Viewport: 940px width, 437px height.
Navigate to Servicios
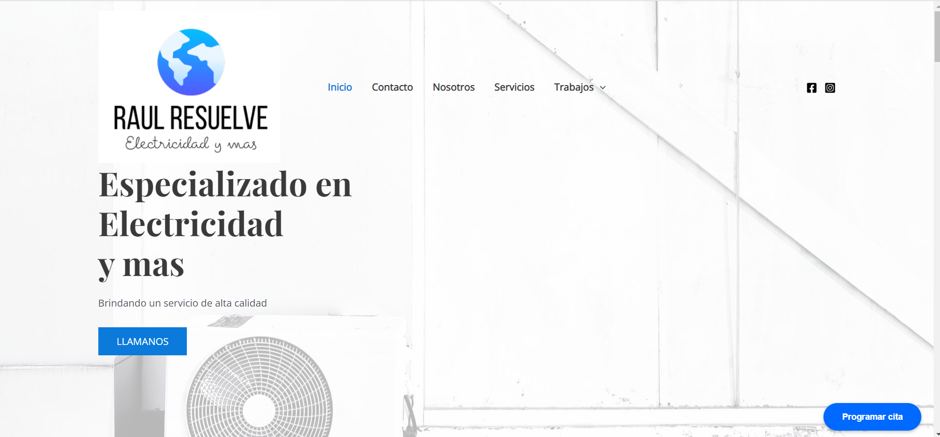(514, 87)
